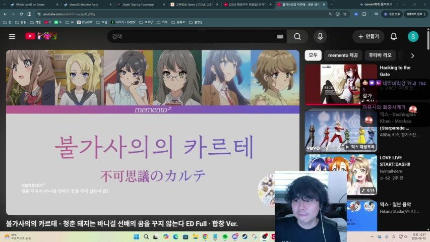Viewport: 430px width, 242px height.
Task: Open Task View on the taskbar
Action: (x=156, y=236)
